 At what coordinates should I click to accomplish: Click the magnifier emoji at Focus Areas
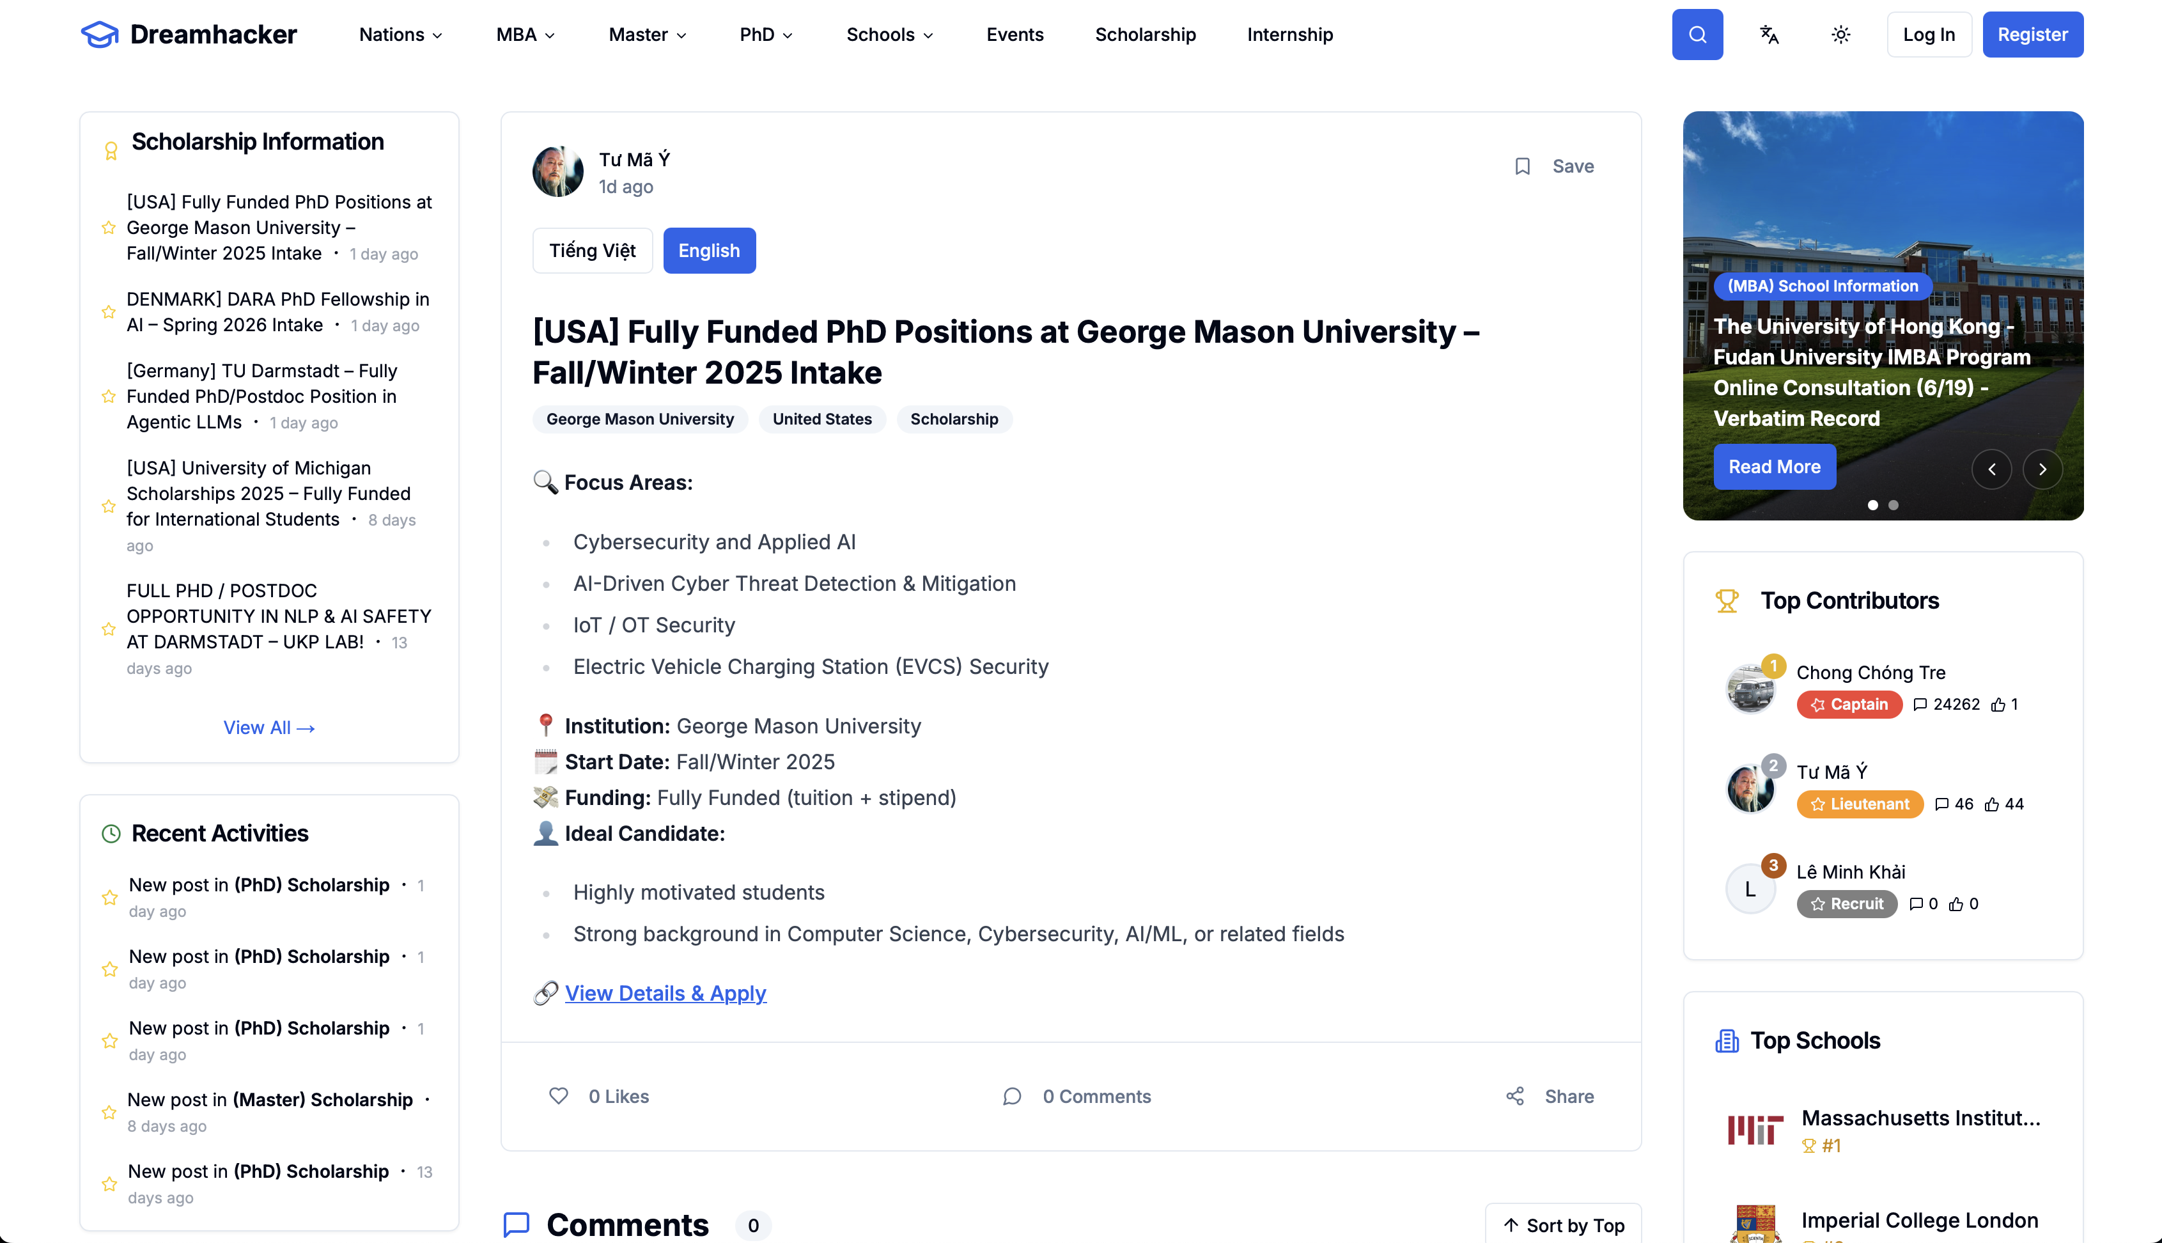545,482
